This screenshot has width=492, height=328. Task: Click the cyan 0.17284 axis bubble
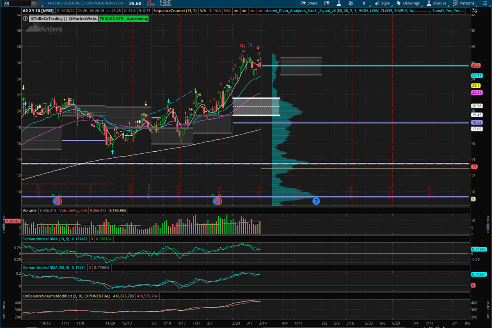tap(479, 274)
